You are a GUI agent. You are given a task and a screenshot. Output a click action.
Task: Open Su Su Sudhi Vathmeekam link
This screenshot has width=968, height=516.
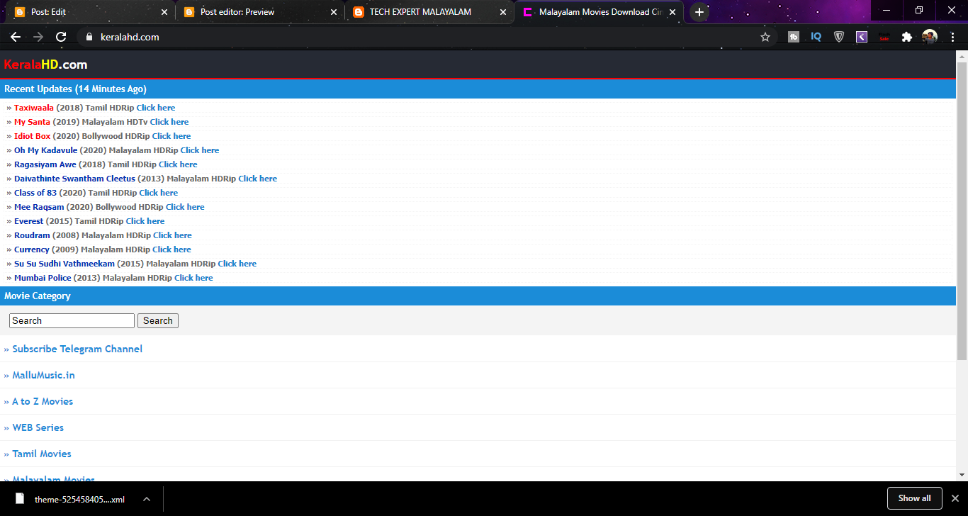[x=64, y=264]
